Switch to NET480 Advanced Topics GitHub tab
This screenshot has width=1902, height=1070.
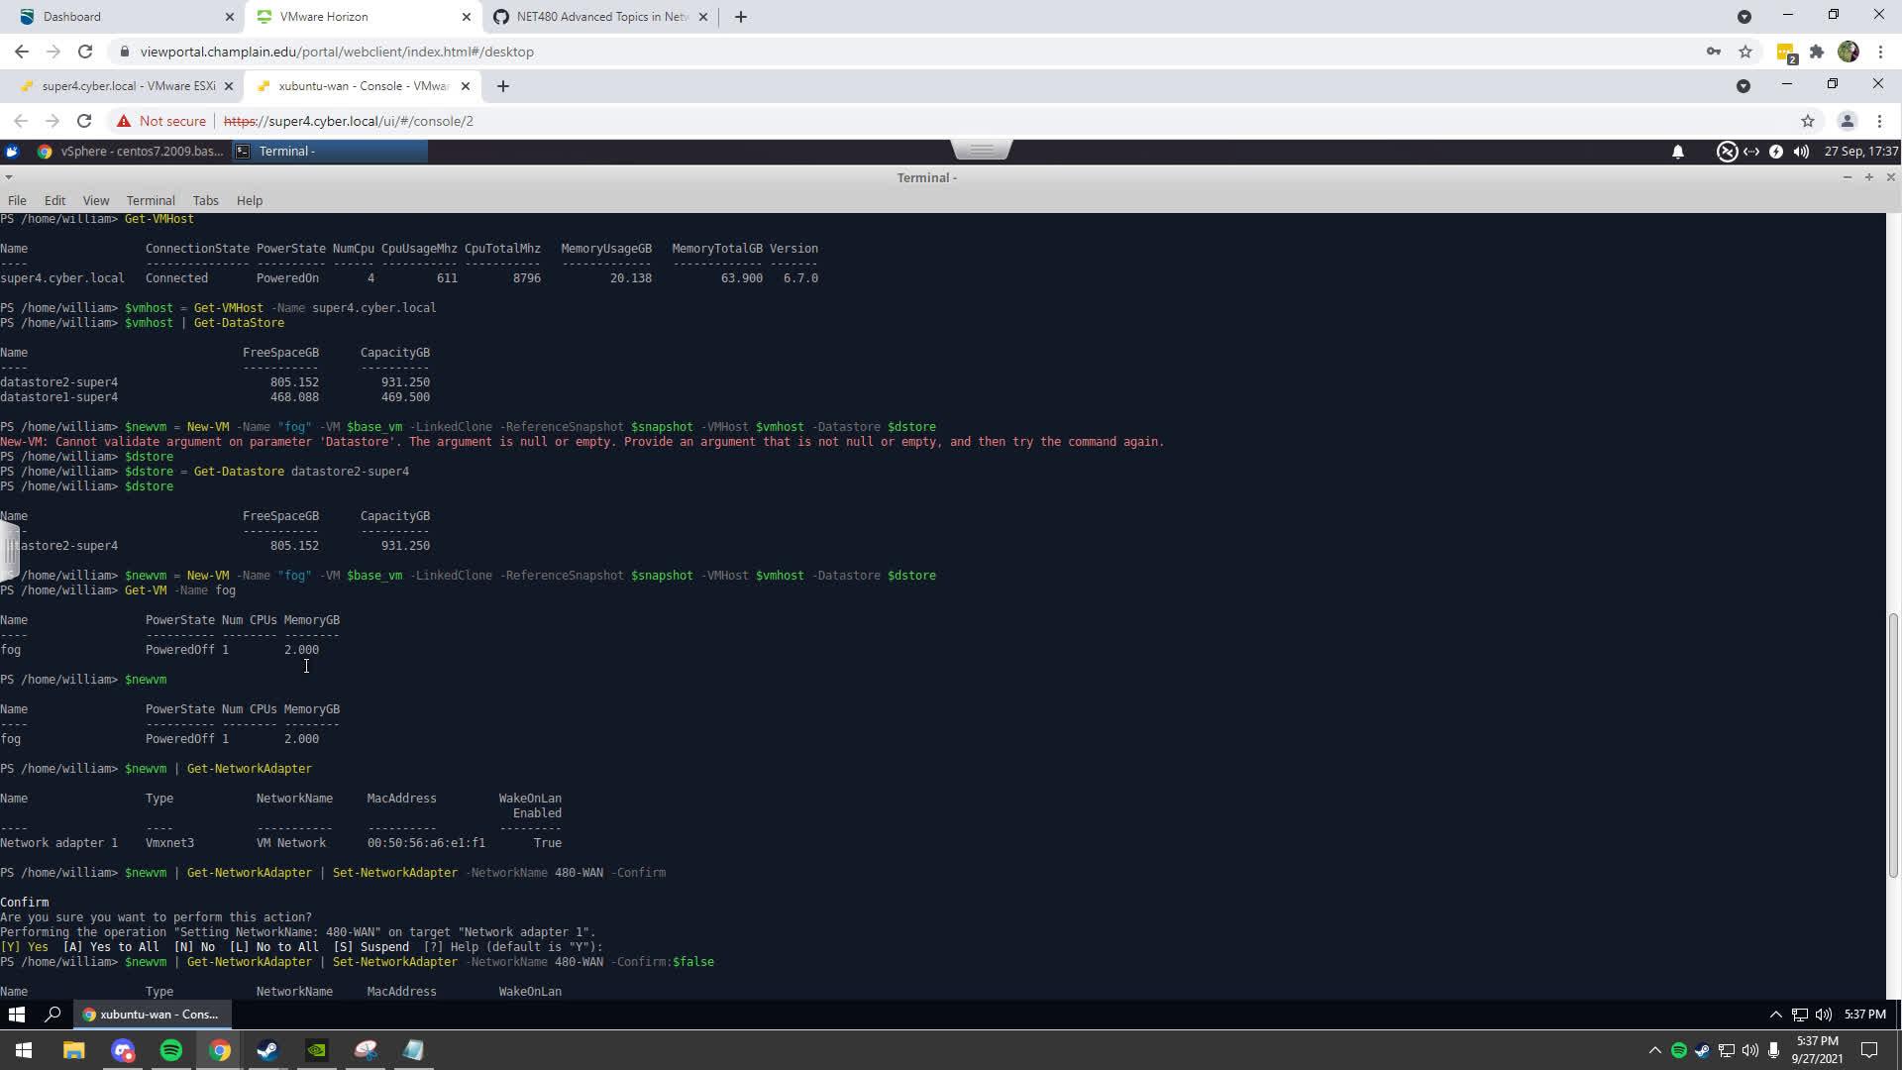(599, 17)
